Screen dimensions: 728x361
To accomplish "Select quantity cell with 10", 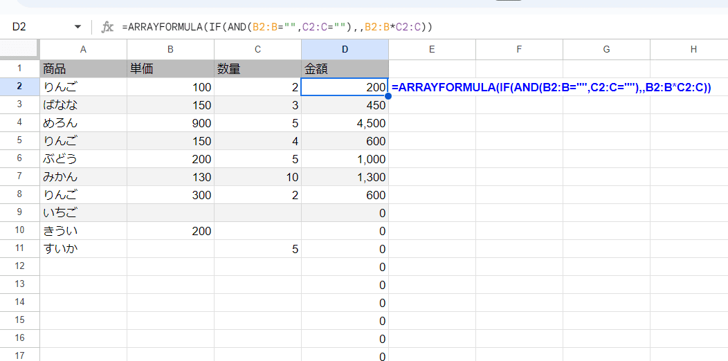I will pyautogui.click(x=257, y=177).
